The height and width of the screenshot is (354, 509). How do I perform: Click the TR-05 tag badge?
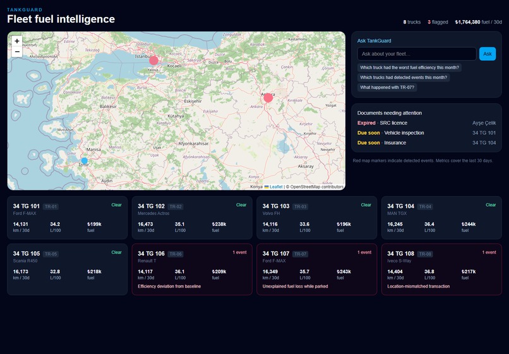tap(51, 254)
